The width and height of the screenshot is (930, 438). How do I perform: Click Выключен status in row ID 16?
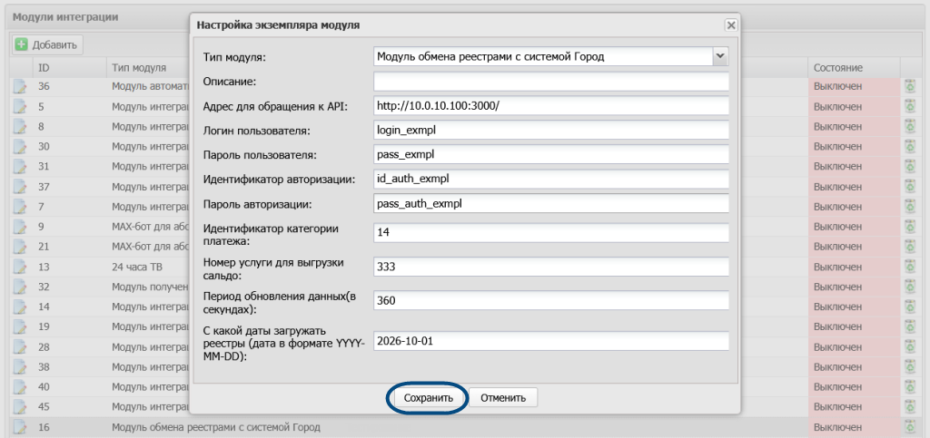tap(838, 427)
